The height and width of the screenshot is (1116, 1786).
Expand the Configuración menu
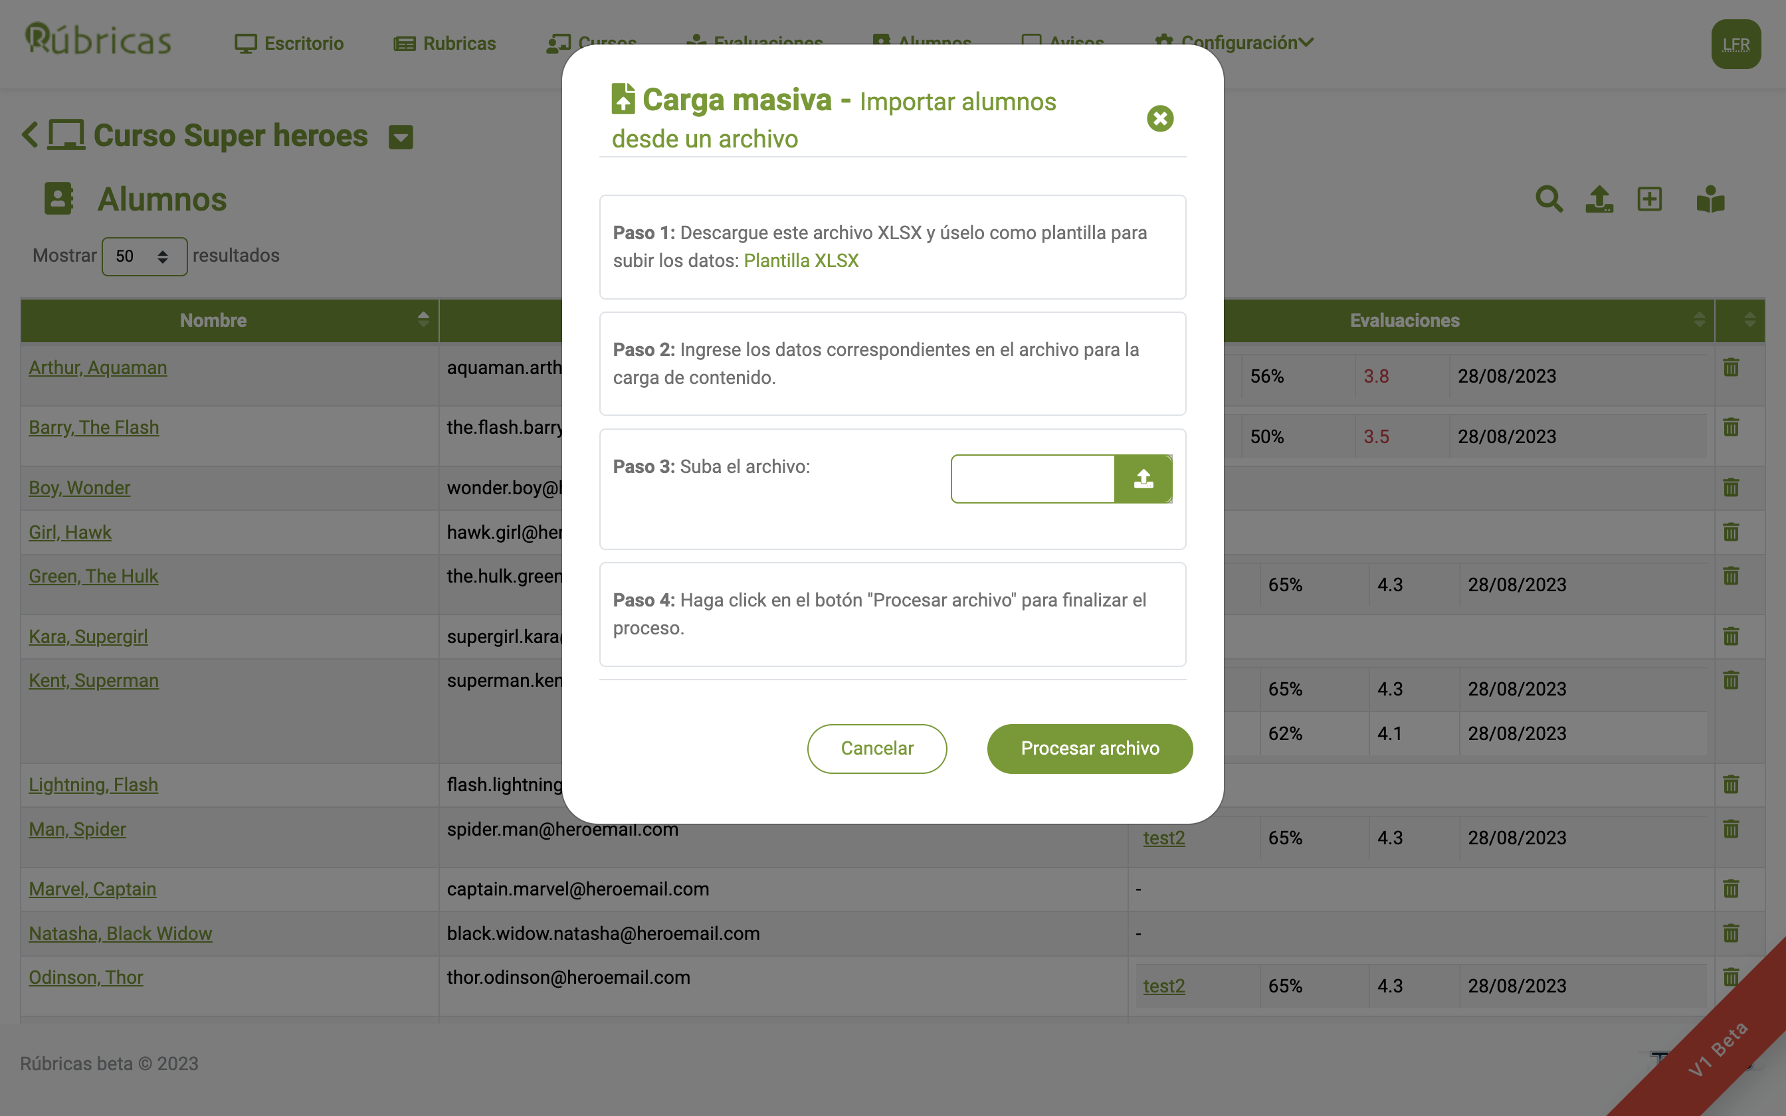tap(1234, 43)
